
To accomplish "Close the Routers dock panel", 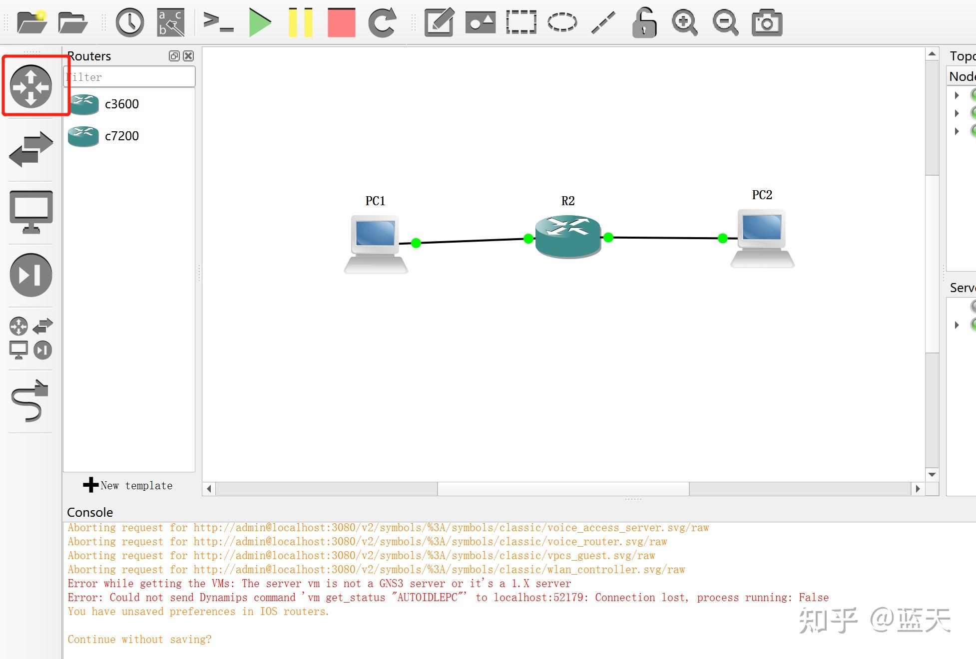I will point(188,56).
